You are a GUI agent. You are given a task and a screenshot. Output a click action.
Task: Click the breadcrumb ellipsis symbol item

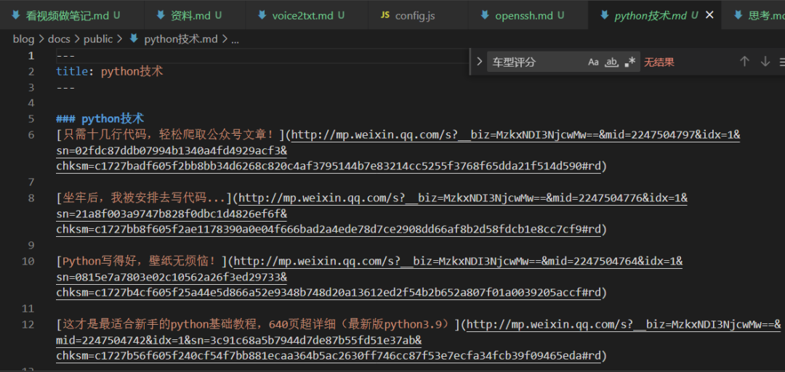235,39
